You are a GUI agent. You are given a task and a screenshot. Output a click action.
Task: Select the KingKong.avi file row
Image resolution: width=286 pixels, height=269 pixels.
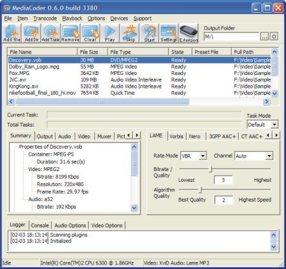139,86
